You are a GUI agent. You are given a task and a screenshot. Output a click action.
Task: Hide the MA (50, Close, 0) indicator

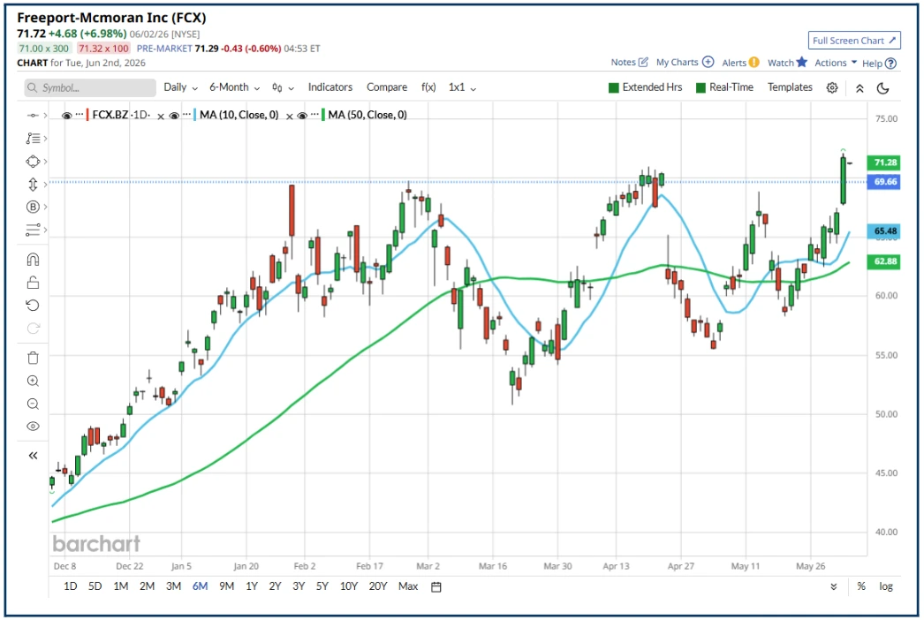pos(302,116)
